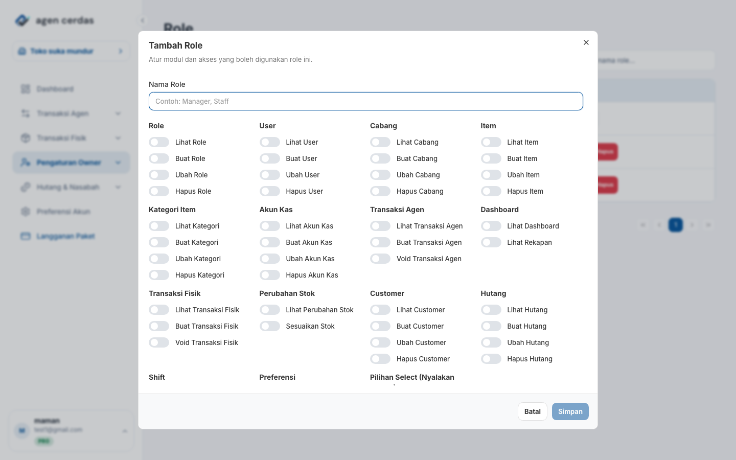The height and width of the screenshot is (460, 736).
Task: Enable Void Transaksi Fisik toggle
Action: click(159, 342)
